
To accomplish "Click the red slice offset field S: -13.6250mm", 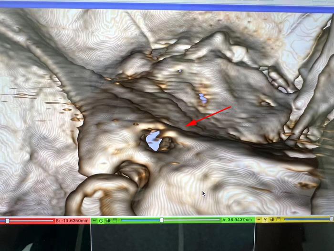I will tap(72, 220).
